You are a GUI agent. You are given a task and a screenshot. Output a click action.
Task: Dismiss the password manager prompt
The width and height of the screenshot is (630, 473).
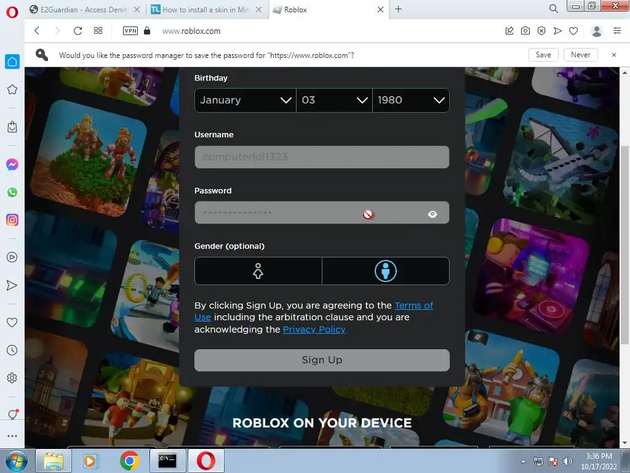point(614,55)
